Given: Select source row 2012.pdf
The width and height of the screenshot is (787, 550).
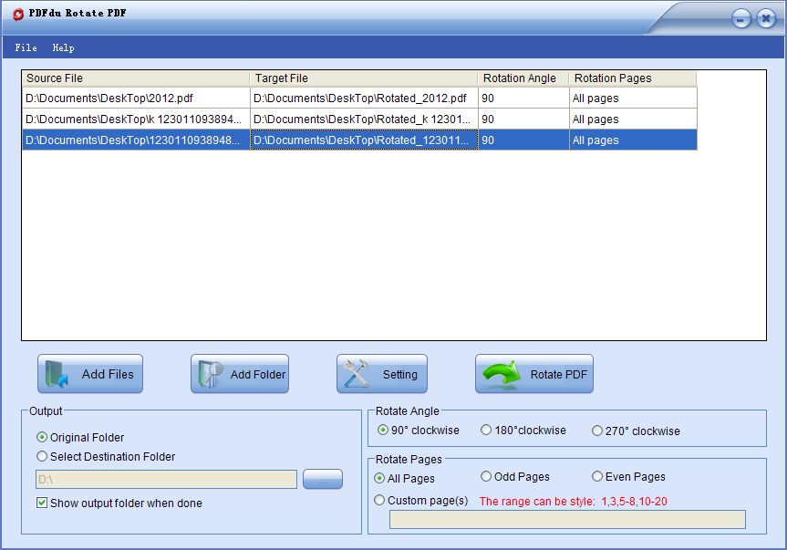Looking at the screenshot, I should (x=136, y=98).
